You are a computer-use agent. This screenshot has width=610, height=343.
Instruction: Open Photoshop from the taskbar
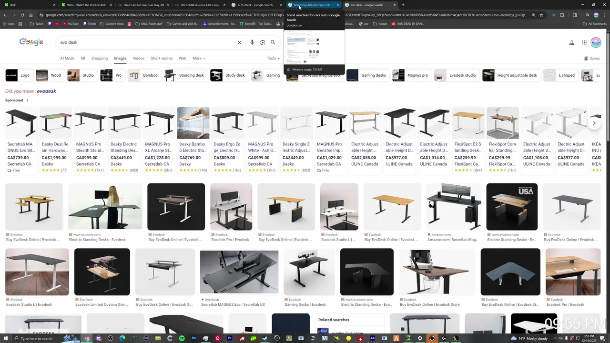(194, 338)
